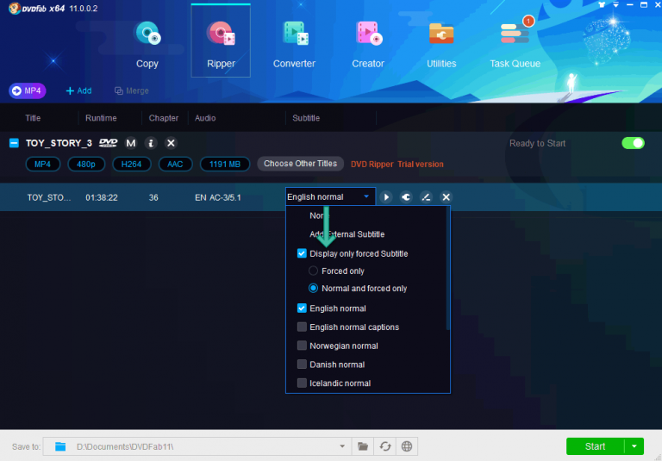The height and width of the screenshot is (461, 662).
Task: Click the EN AC-3/5.1 audio cell
Action: 218,197
